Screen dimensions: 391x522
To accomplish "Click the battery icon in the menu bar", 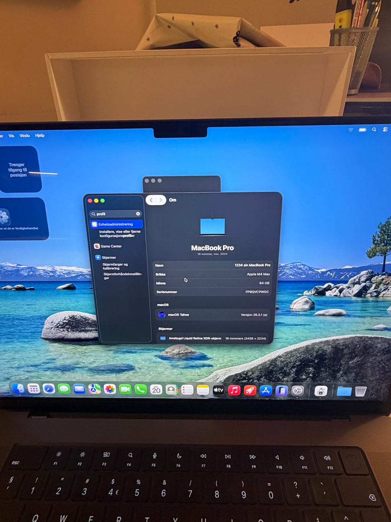I will point(362,130).
